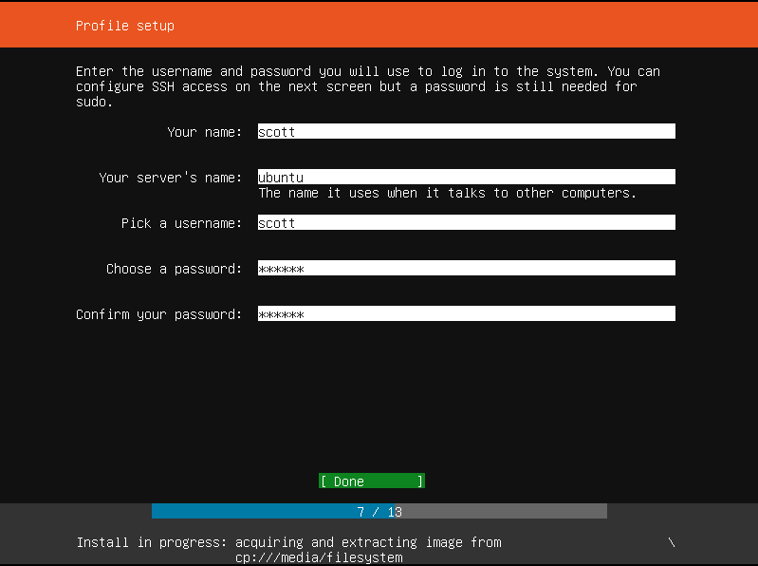Click the 'Your server's name:' label

170,178
